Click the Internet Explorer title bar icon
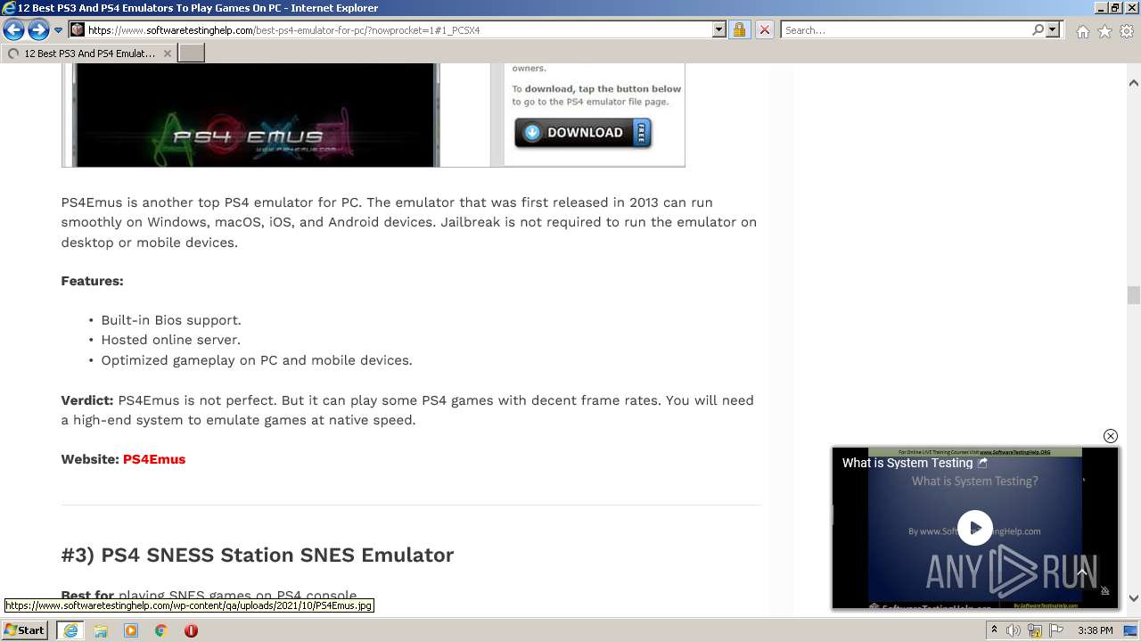 point(8,8)
